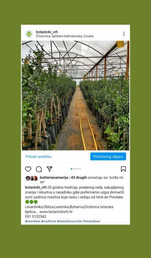View 43 drugih likes list
Image resolution: width=151 pixels, height=258 pixels.
[79, 178]
